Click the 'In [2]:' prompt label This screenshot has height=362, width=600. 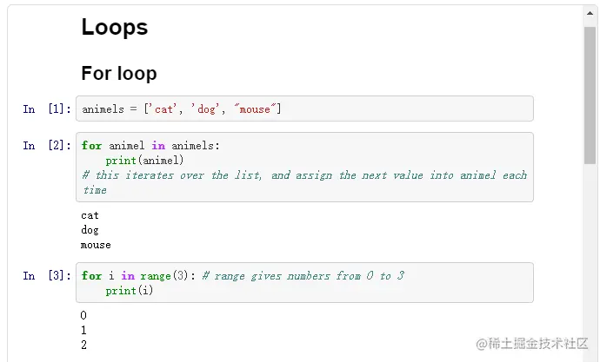click(47, 146)
